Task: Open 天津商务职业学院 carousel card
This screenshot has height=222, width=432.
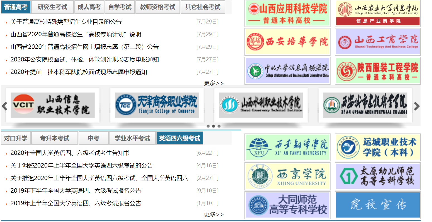Action: click(x=157, y=105)
